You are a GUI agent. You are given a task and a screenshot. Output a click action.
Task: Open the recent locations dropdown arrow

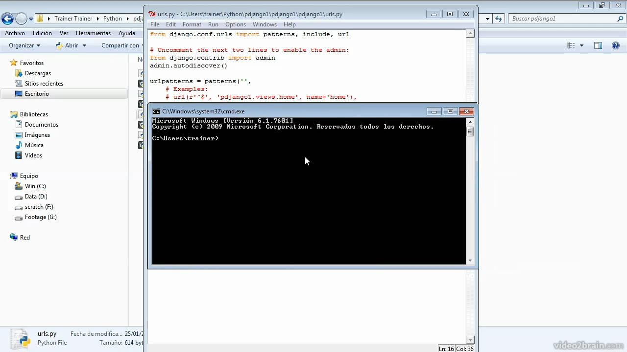pyautogui.click(x=31, y=19)
